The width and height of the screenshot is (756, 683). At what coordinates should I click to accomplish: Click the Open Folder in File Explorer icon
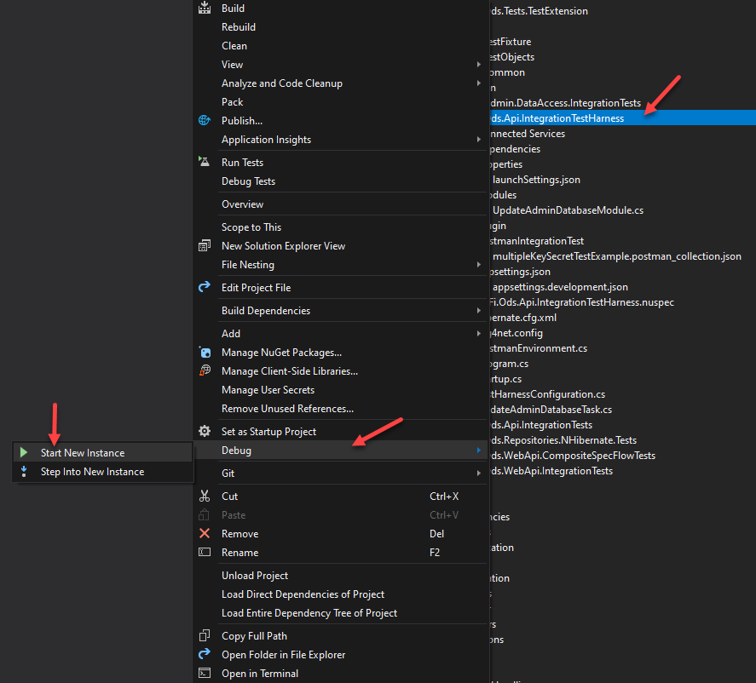tap(205, 654)
